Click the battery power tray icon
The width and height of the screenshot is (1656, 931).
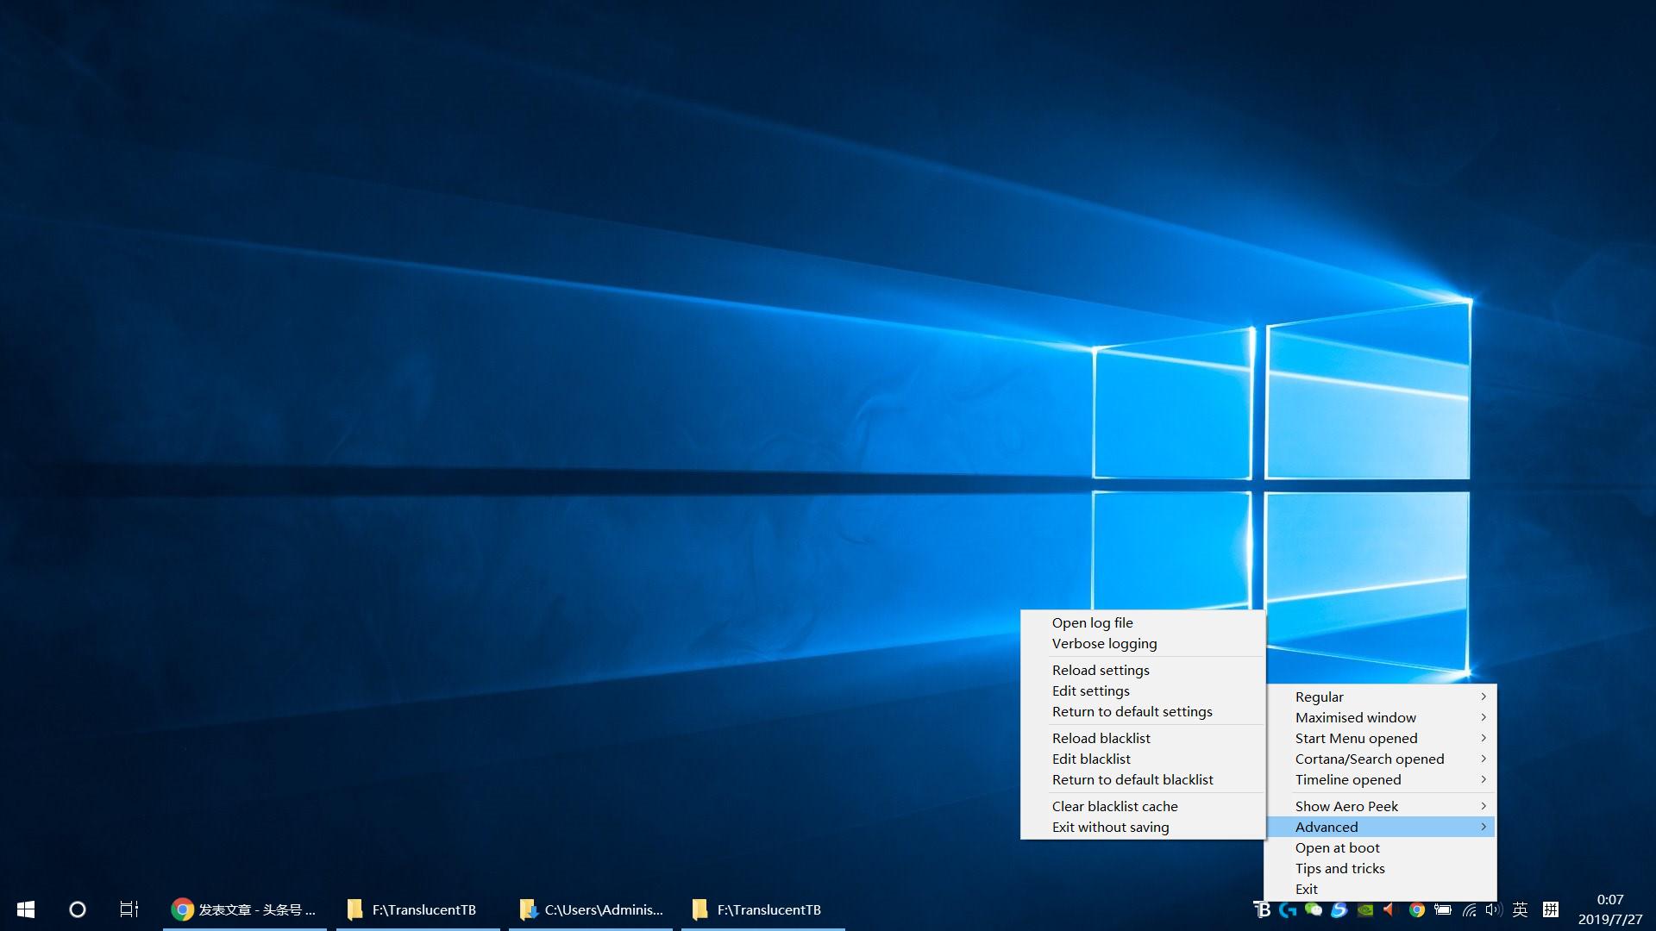[1443, 909]
